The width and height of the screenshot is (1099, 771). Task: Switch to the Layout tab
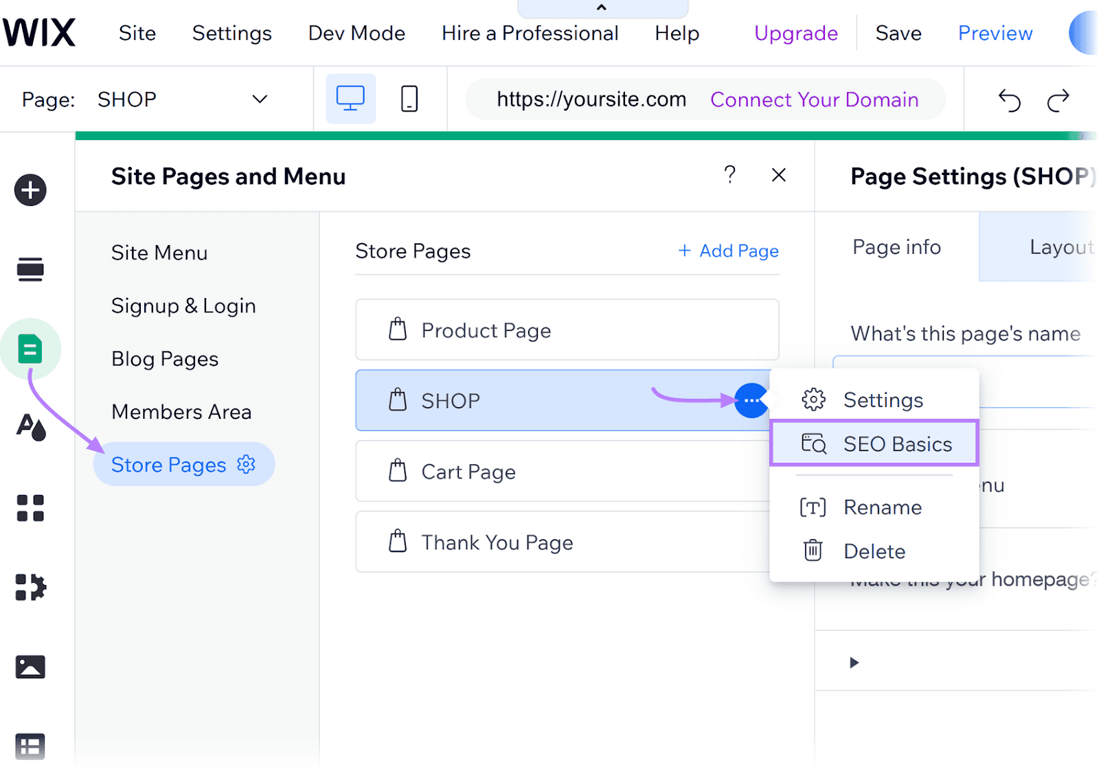point(1061,247)
